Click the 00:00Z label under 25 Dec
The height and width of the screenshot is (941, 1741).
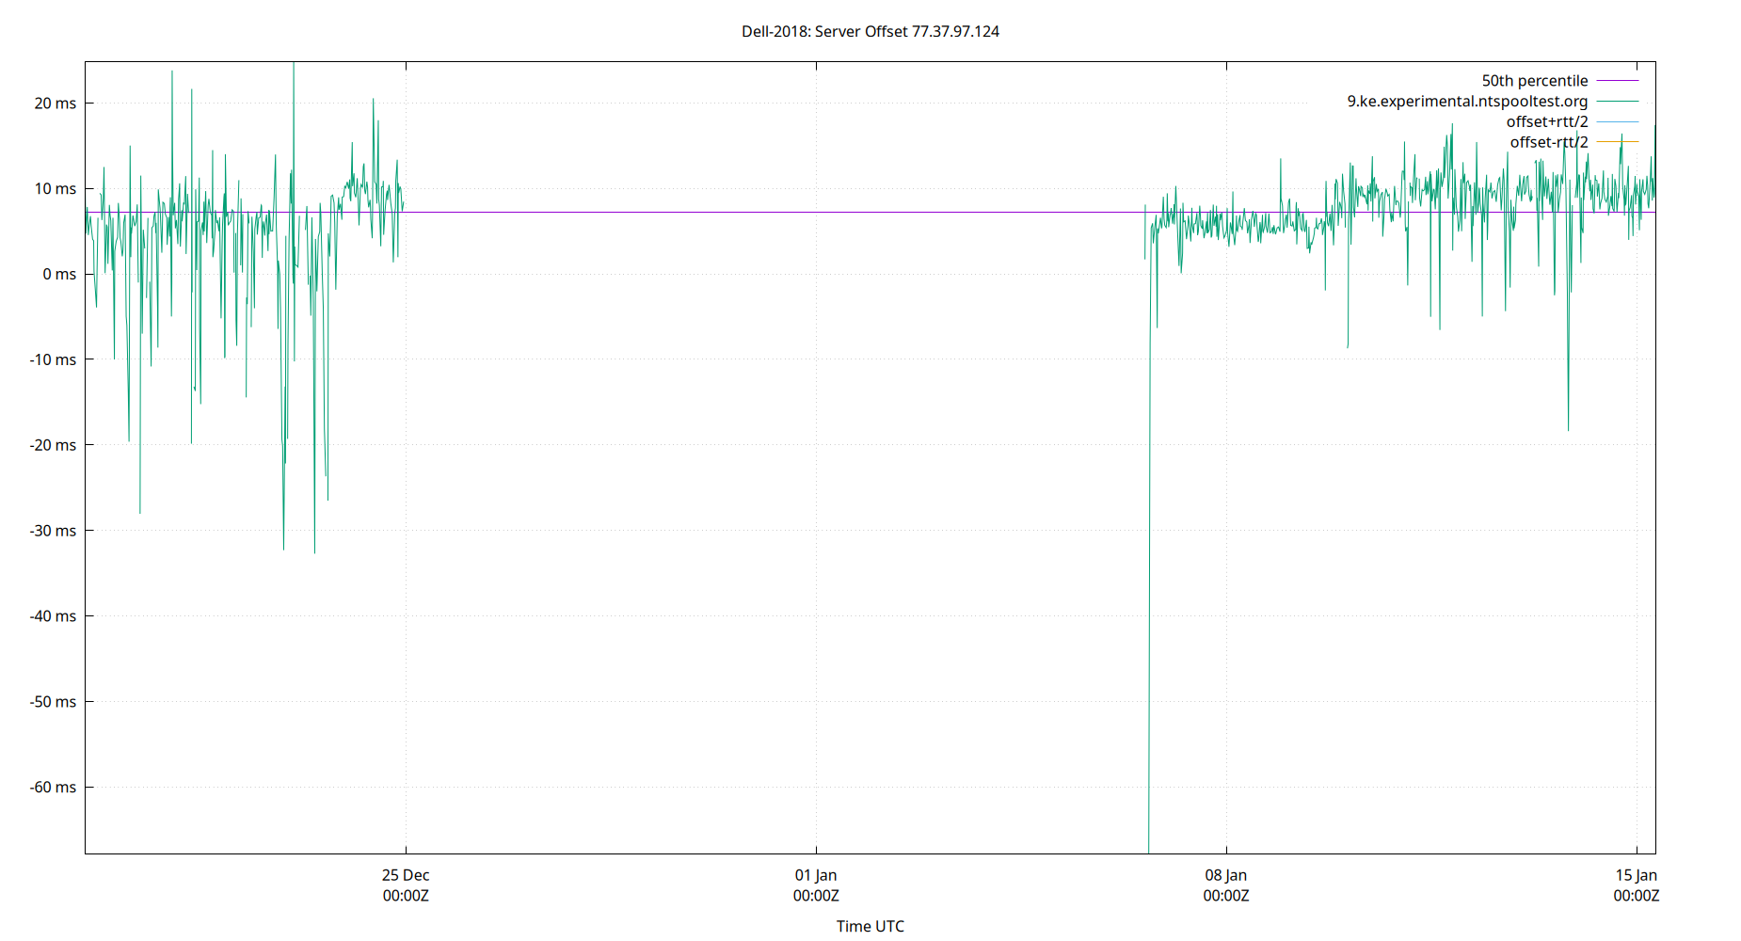(x=405, y=896)
